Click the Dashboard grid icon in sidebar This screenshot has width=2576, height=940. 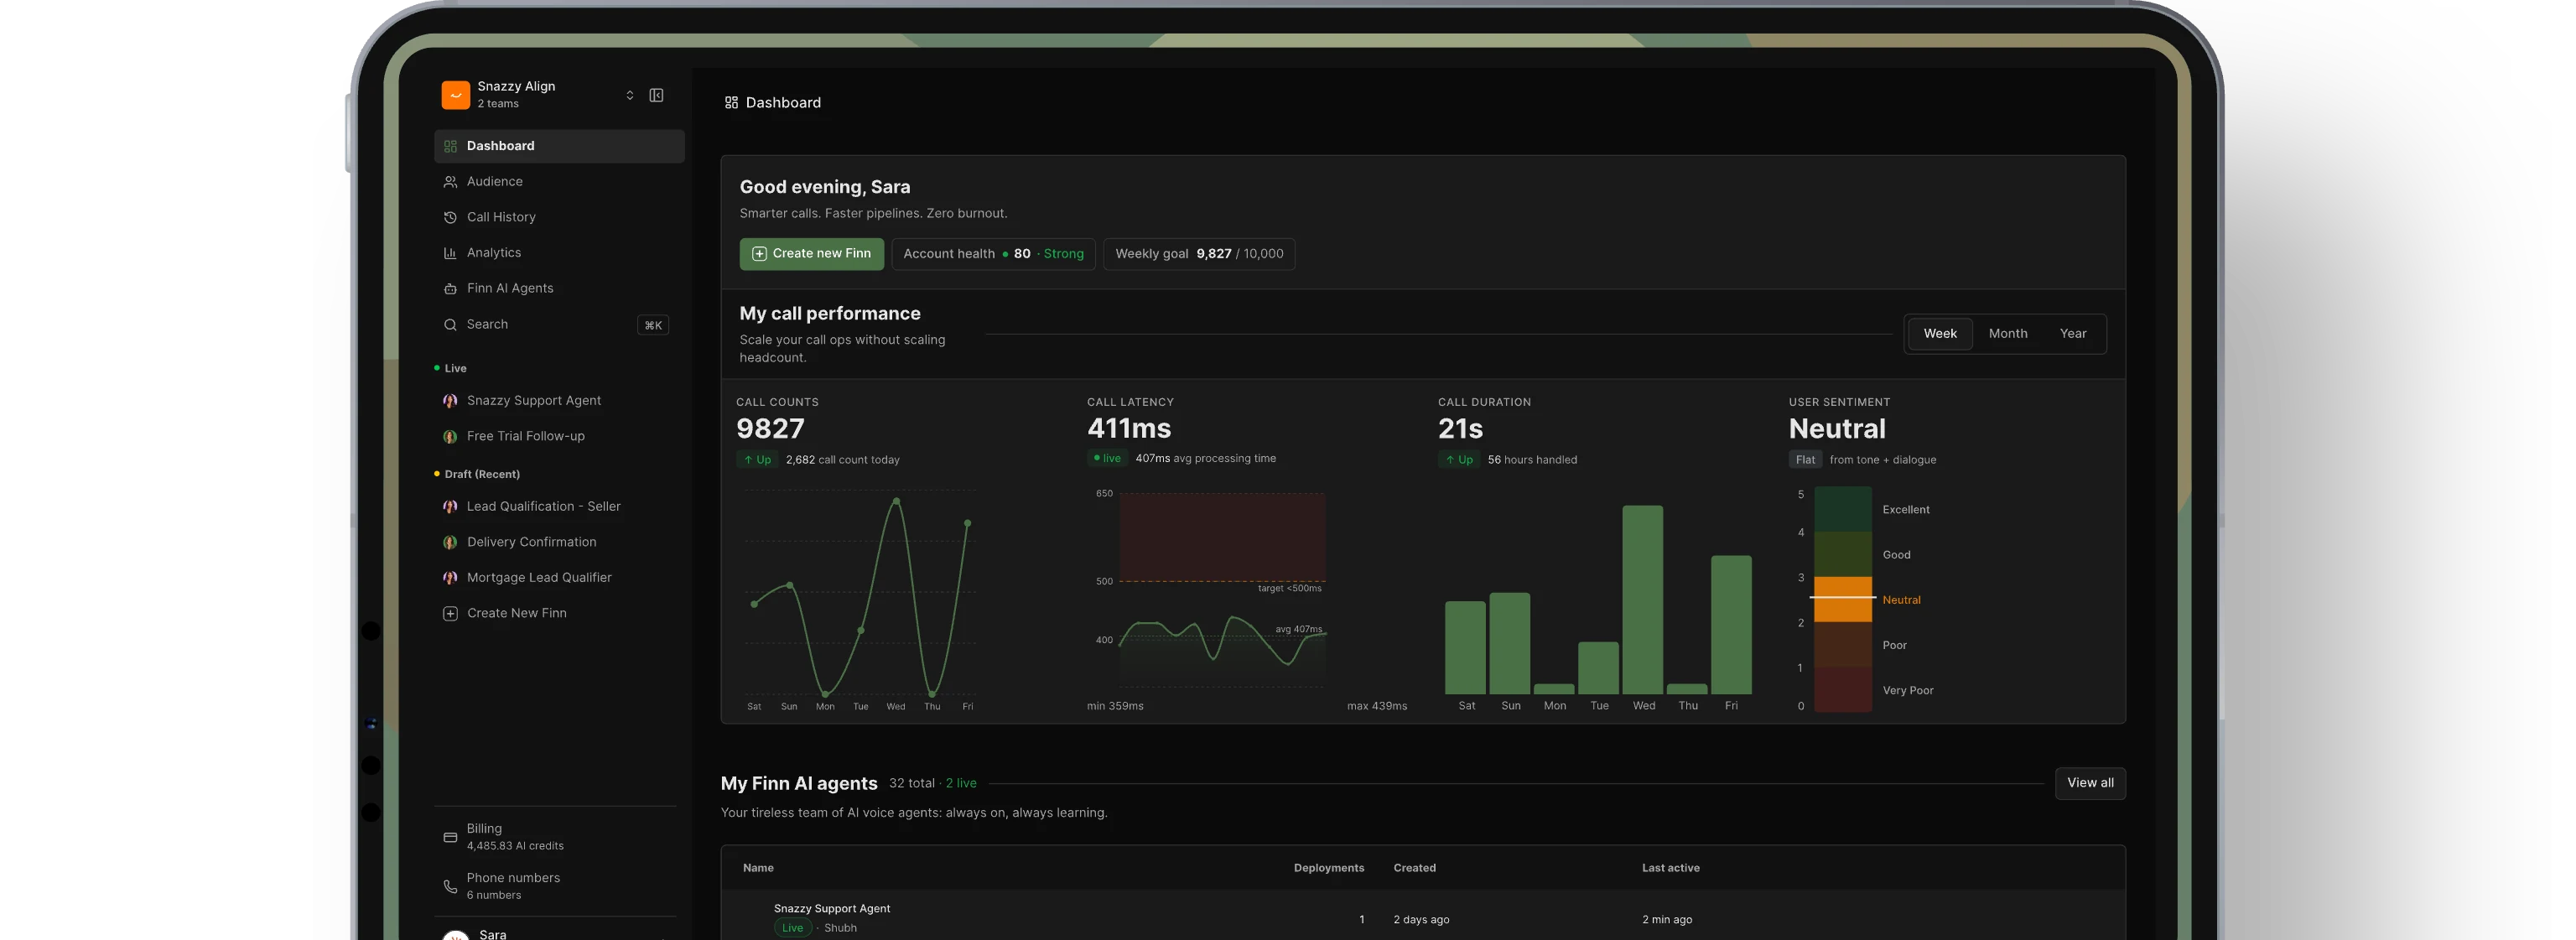coord(450,146)
